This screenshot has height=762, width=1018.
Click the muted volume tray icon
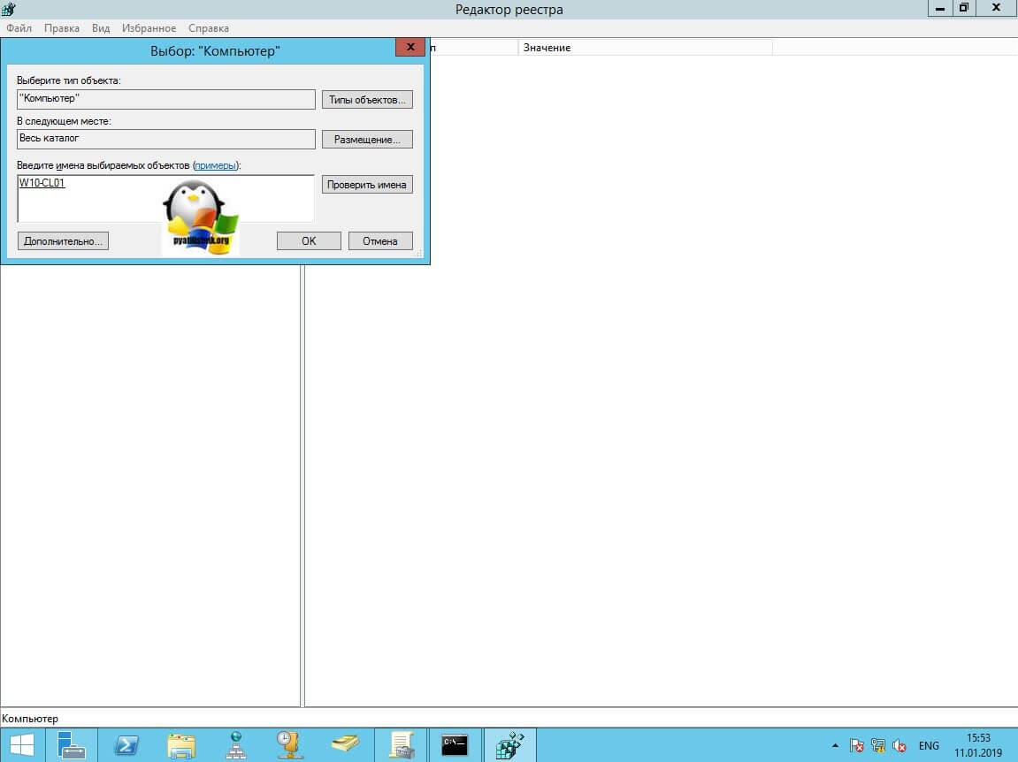899,746
